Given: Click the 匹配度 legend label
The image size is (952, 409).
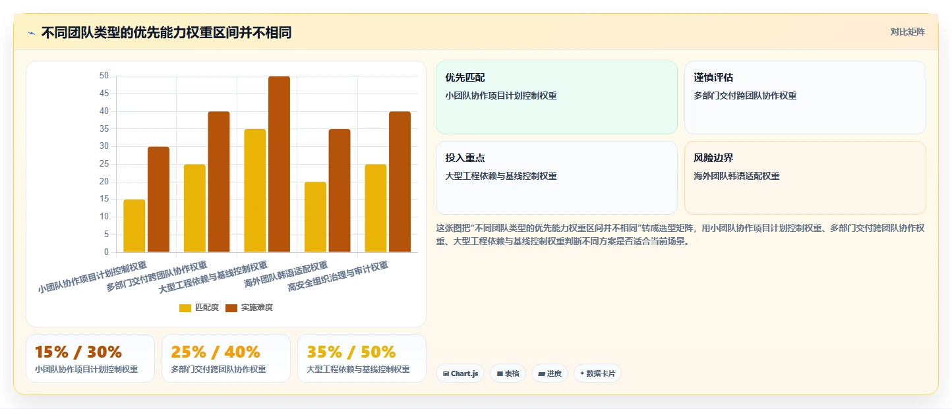Looking at the screenshot, I should pos(207,308).
